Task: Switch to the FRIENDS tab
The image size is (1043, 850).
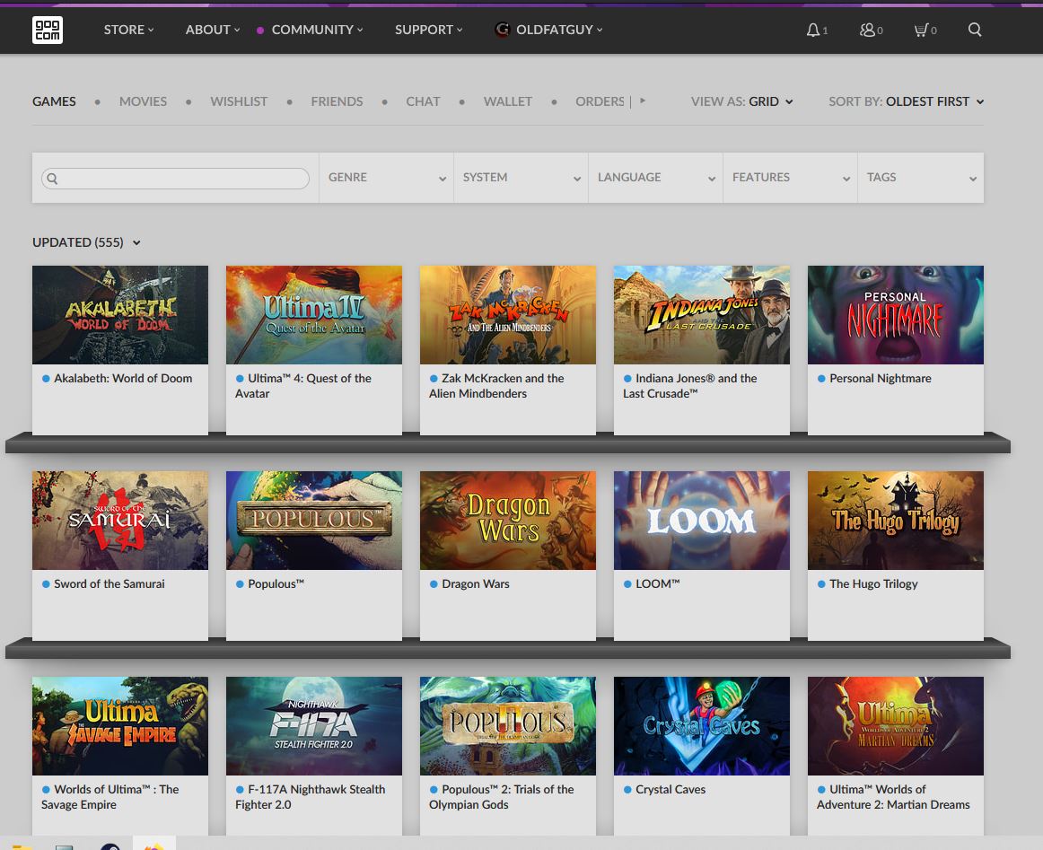Action: tap(337, 101)
